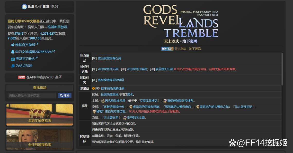Open the 崭新的冒险外传 link
Viewport: 293px width, 153px height.
[x=114, y=107]
